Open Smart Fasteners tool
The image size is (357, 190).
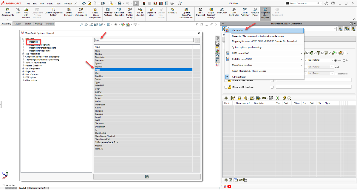pyautogui.click(x=69, y=12)
